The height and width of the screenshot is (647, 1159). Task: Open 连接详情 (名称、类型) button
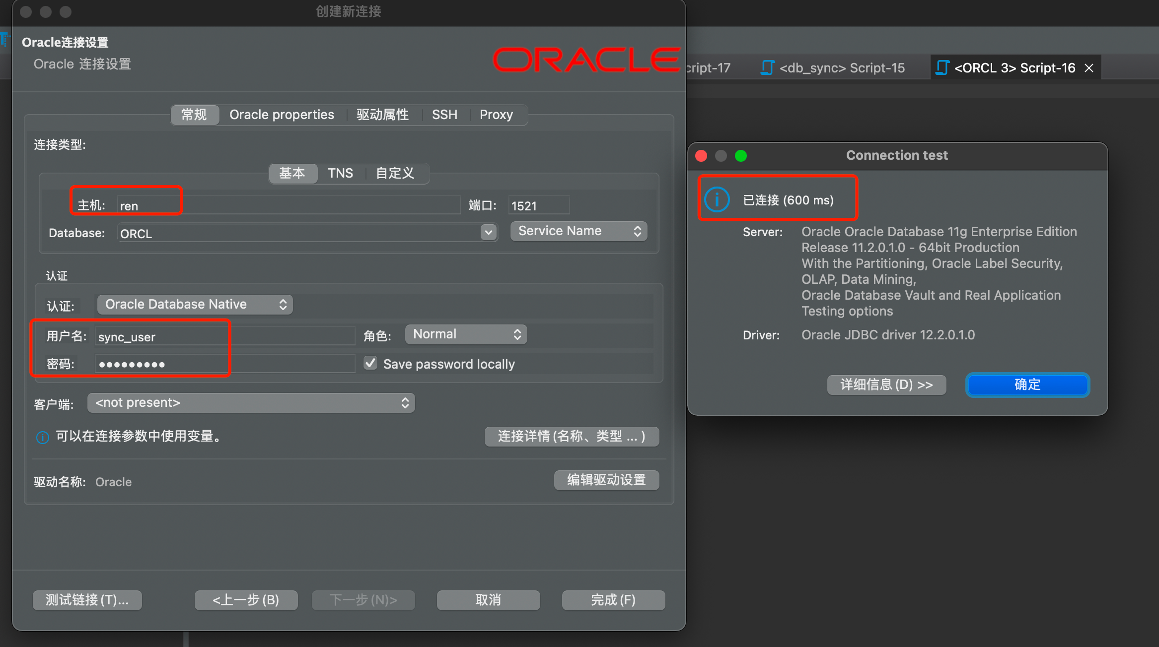point(572,437)
